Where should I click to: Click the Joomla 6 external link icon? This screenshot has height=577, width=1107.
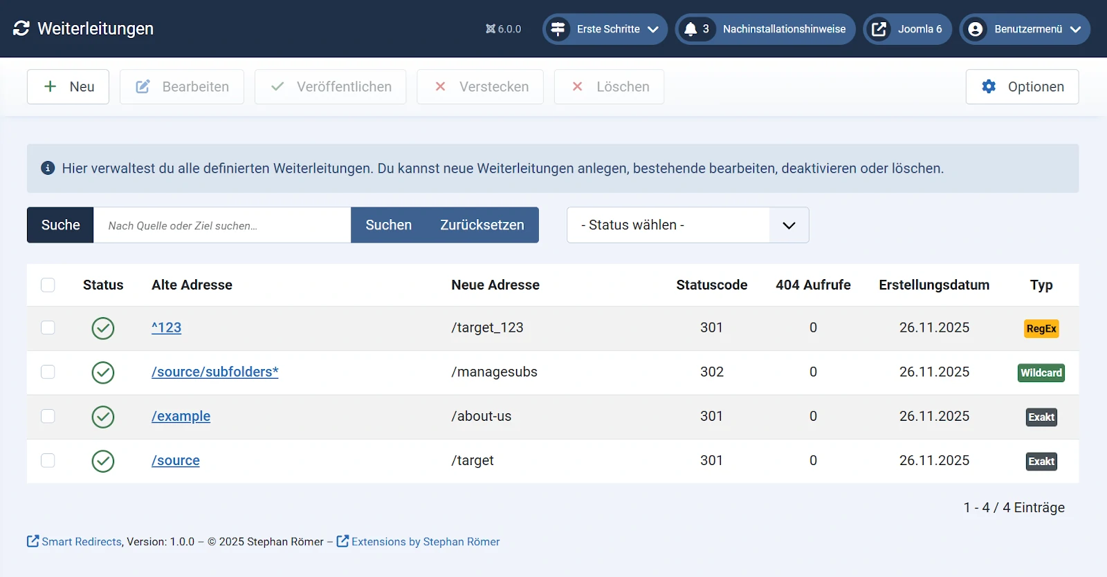879,29
